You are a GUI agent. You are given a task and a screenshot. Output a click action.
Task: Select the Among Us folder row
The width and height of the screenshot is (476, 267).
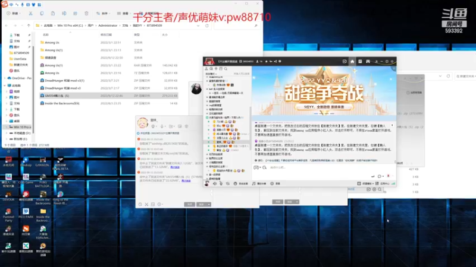[x=109, y=43]
